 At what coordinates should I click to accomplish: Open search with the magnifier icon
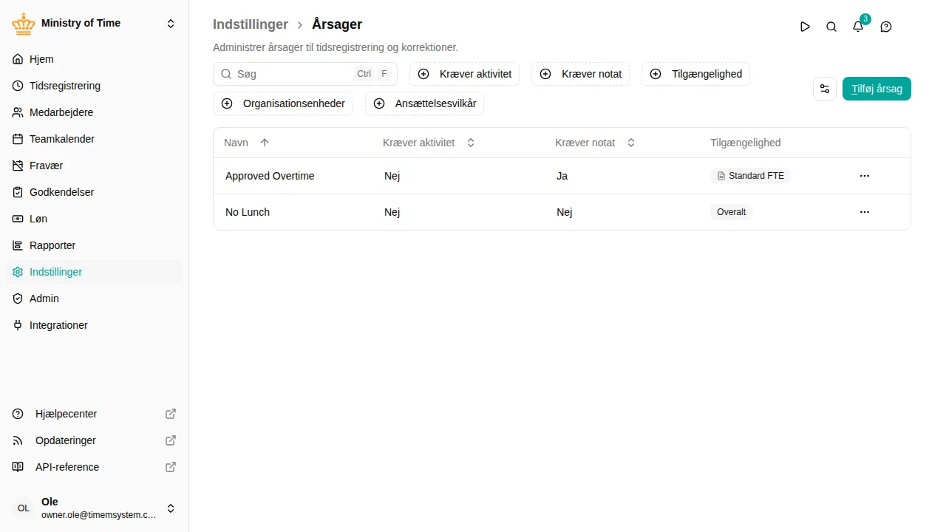point(831,27)
